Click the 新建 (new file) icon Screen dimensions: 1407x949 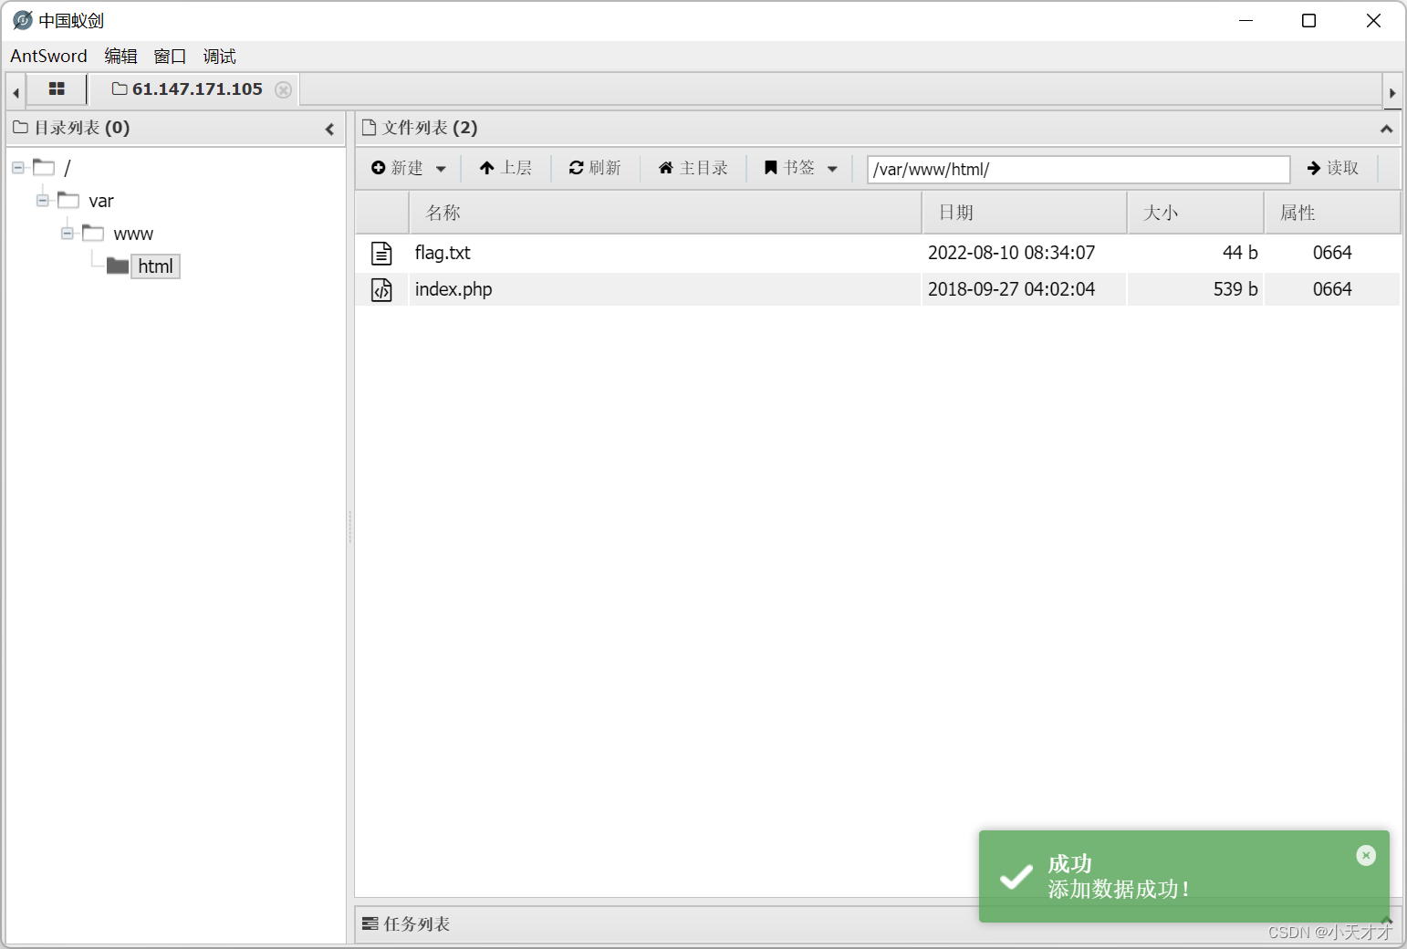(x=380, y=168)
